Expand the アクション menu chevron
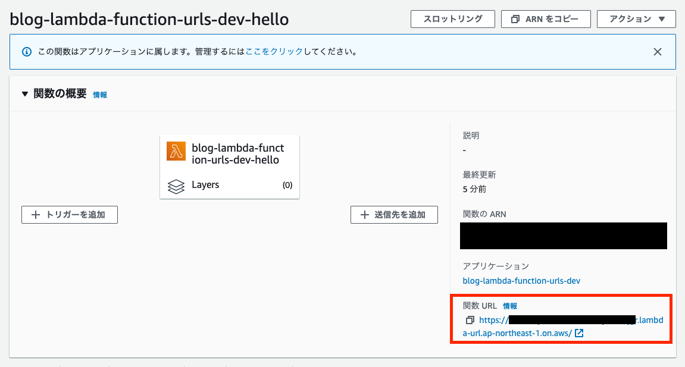Image resolution: width=685 pixels, height=367 pixels. [661, 18]
